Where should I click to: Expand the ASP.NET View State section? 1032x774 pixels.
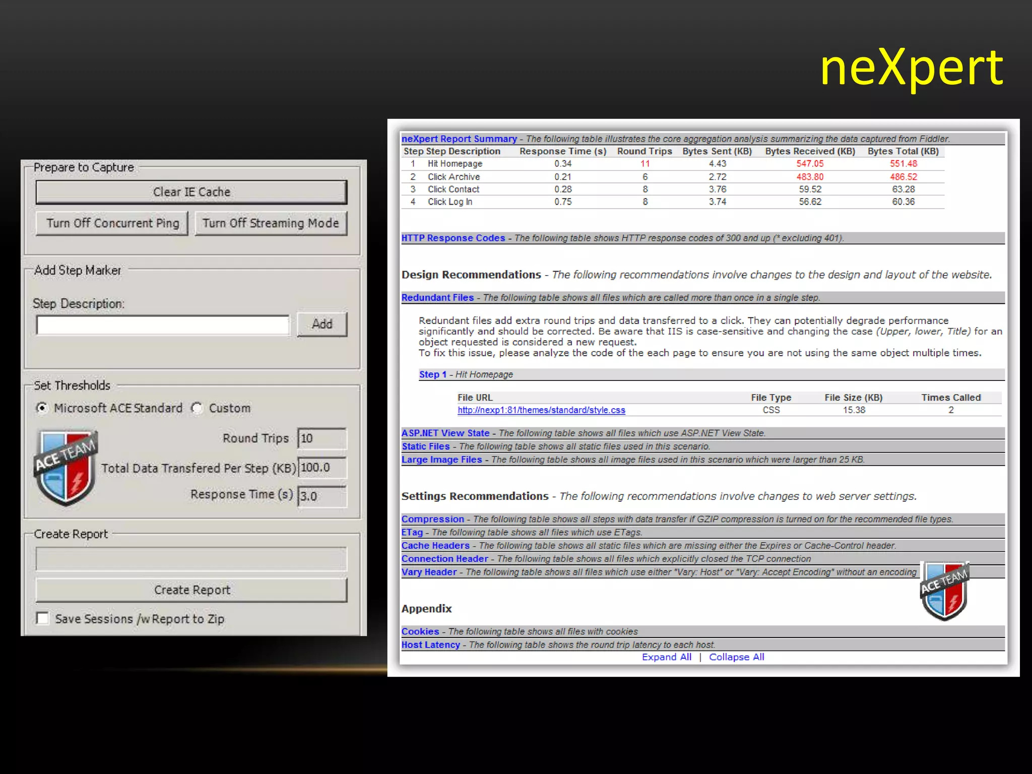coord(445,433)
